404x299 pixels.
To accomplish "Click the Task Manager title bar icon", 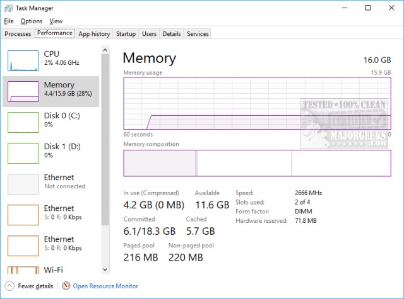I will [x=8, y=8].
